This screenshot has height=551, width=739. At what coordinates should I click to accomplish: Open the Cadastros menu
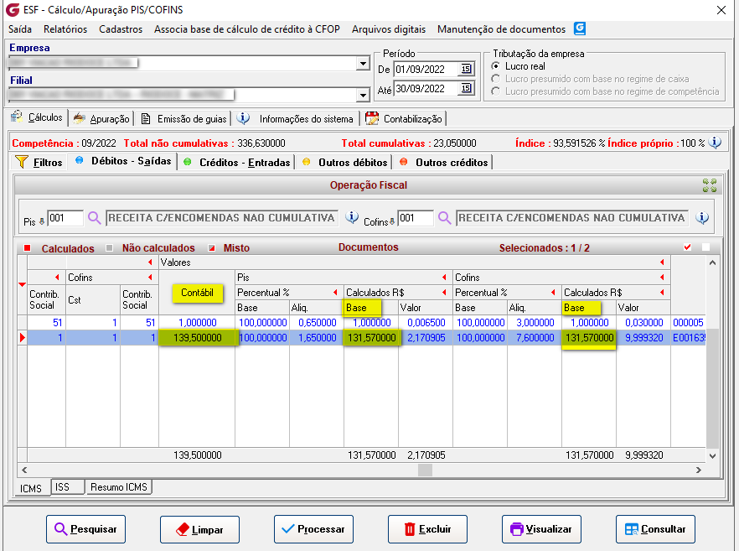[121, 29]
